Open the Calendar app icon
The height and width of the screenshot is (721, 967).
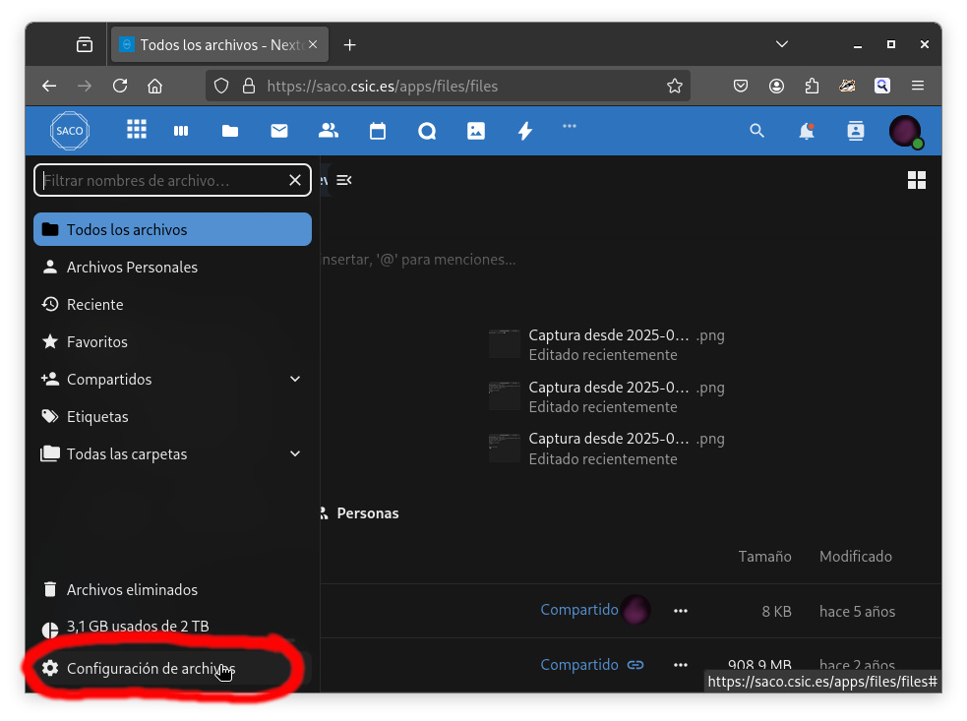click(378, 131)
